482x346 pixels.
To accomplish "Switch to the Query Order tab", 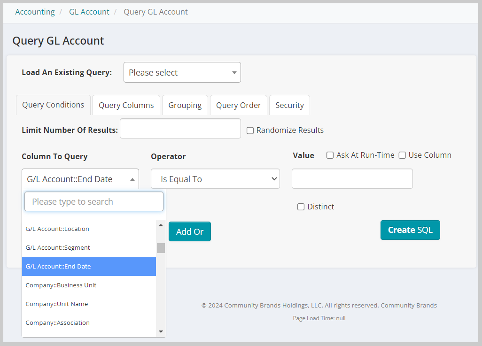I will pyautogui.click(x=238, y=105).
